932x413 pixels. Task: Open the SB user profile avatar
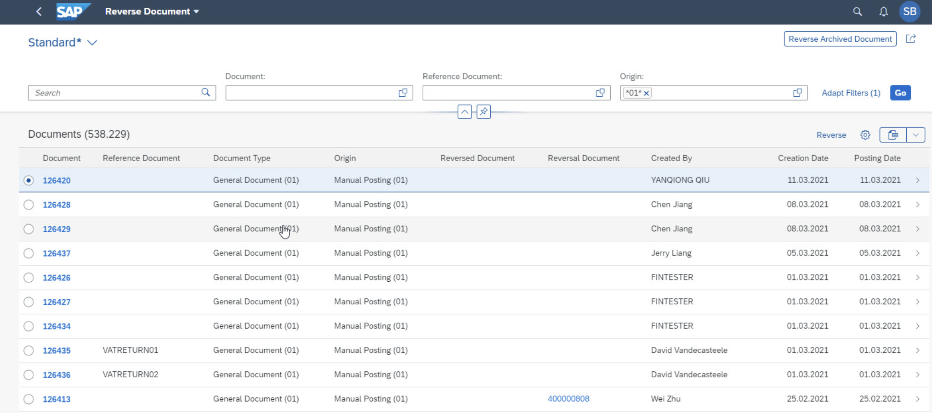click(909, 11)
